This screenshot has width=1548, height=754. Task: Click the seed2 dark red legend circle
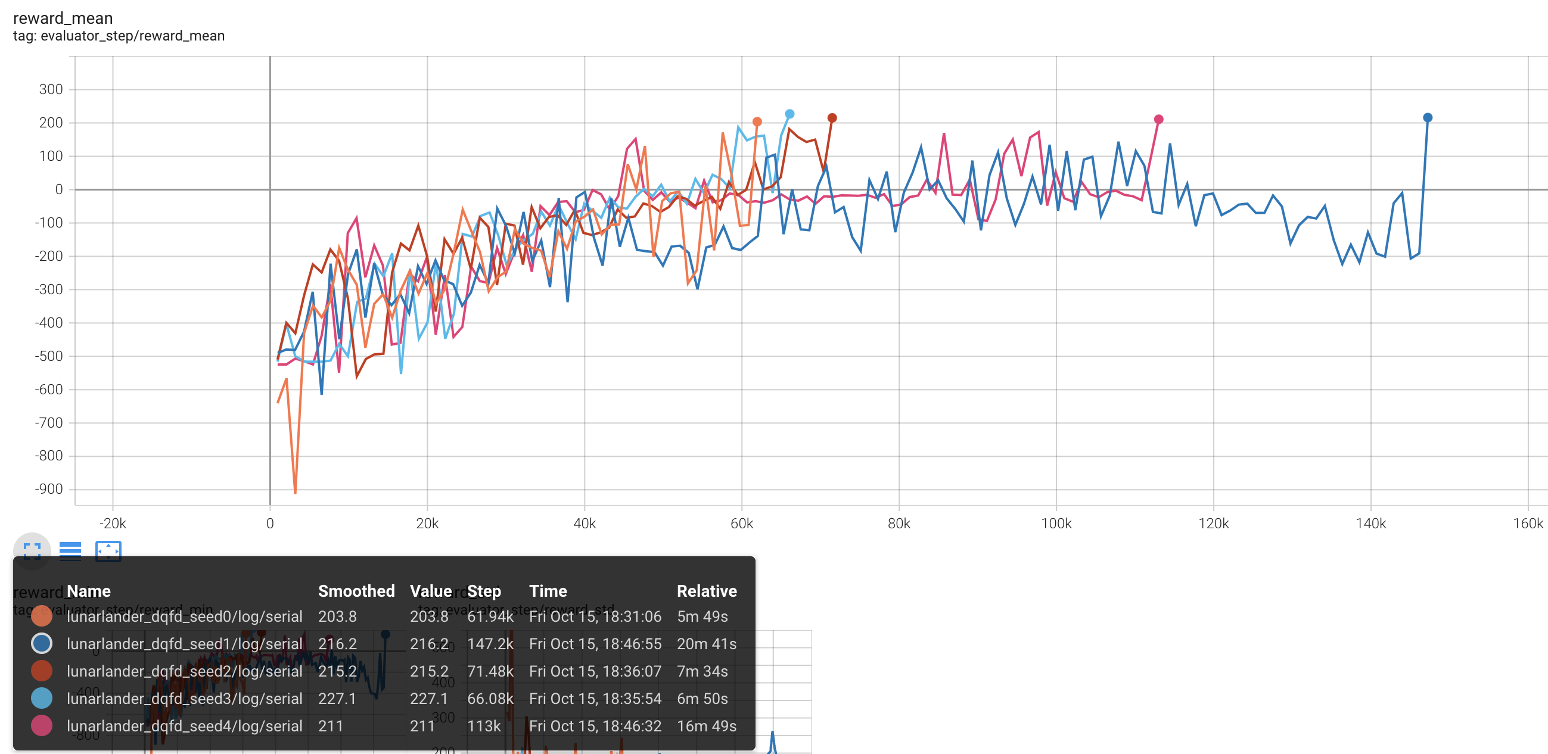click(x=42, y=671)
